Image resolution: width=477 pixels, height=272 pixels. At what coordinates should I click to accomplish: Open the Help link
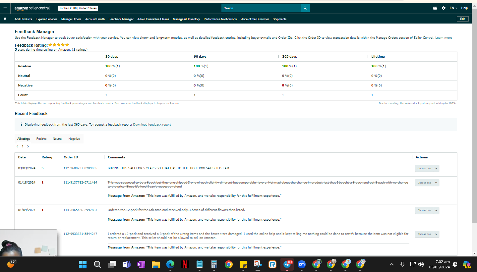click(x=464, y=8)
